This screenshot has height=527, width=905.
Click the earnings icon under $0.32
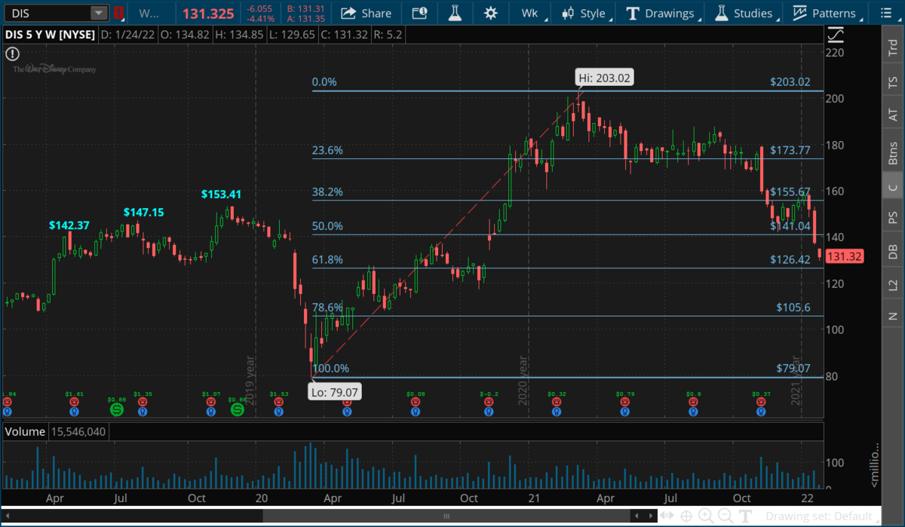click(x=556, y=403)
